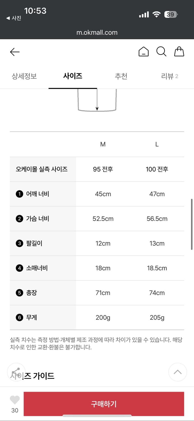This screenshot has width=194, height=421.
Task: Tap the heart wishlist icon
Action: pos(15,400)
